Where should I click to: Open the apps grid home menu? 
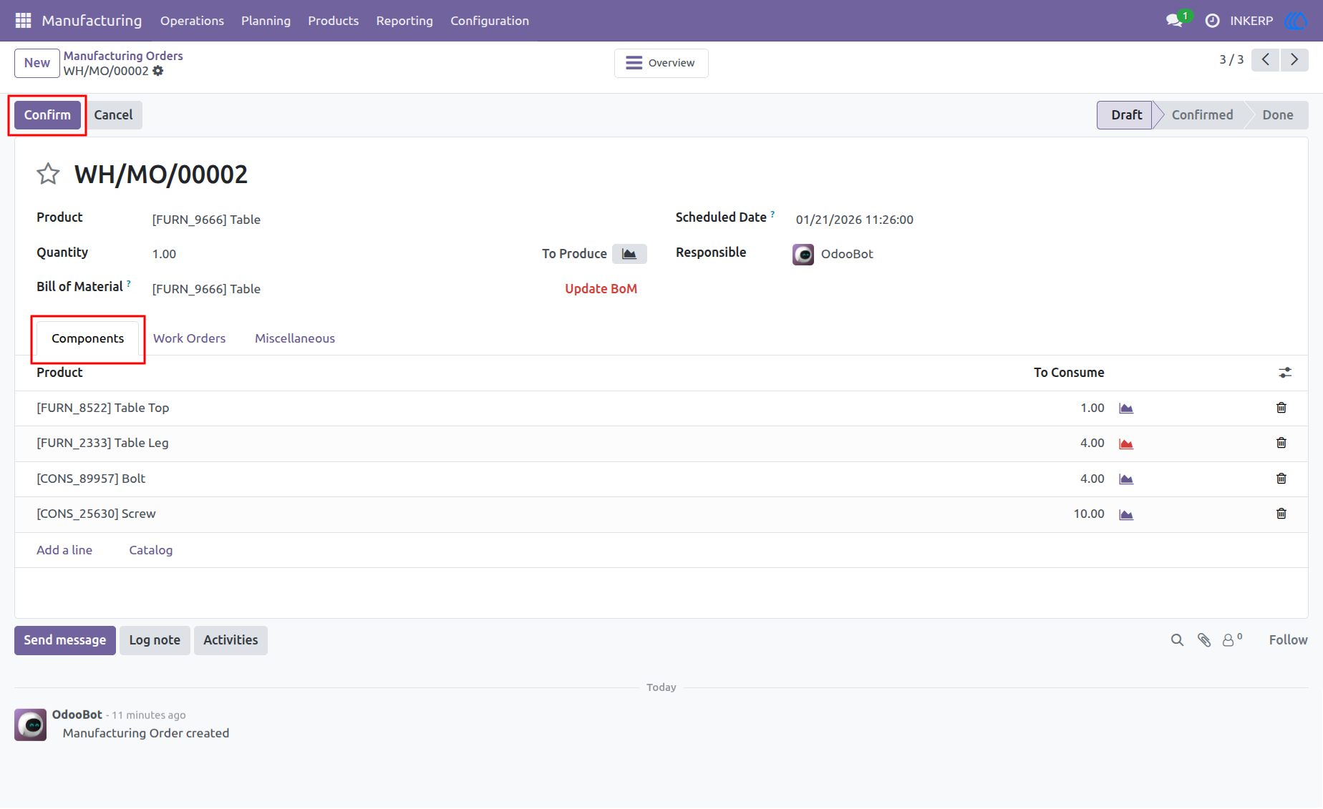(23, 21)
